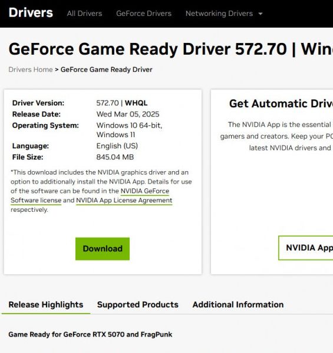The height and width of the screenshot is (353, 333).
Task: Click the Get Automatic Driver heading
Action: point(281,104)
